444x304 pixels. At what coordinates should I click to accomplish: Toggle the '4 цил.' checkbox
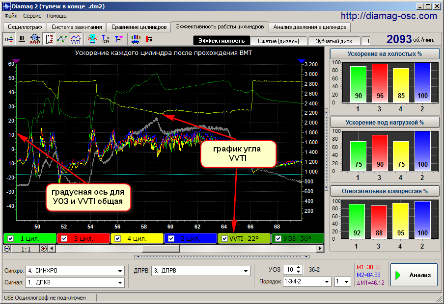click(x=117, y=239)
